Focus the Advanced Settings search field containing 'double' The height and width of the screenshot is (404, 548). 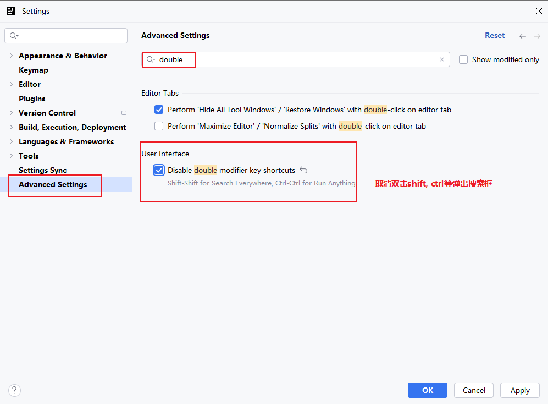tap(296, 59)
